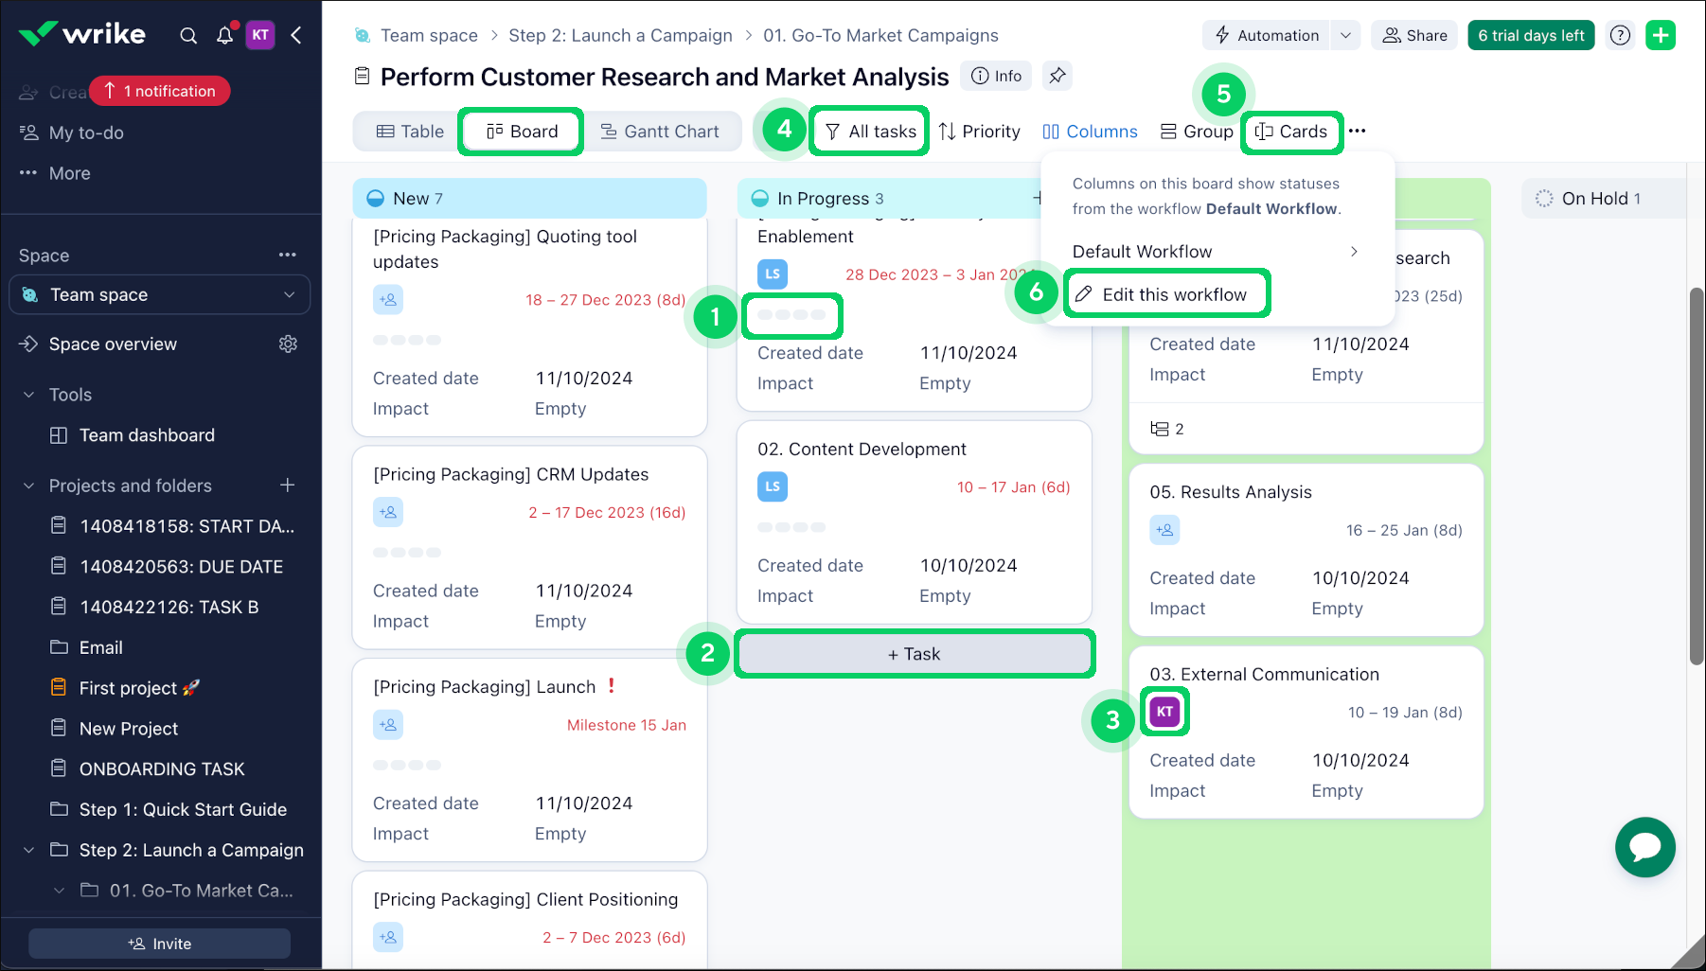Click the search magnifier icon in sidebar
This screenshot has width=1706, height=971.
point(188,36)
